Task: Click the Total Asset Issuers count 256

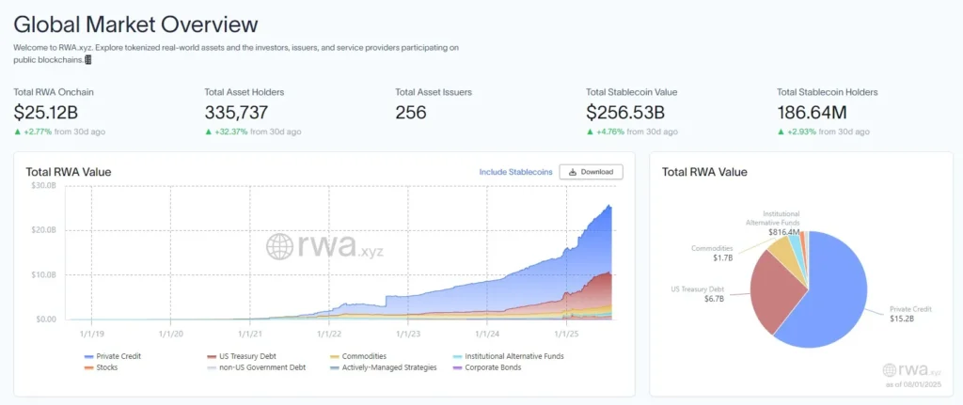Action: point(411,113)
